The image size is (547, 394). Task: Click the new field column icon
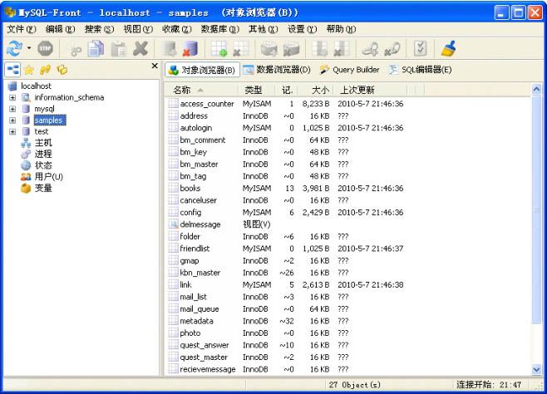tap(319, 48)
